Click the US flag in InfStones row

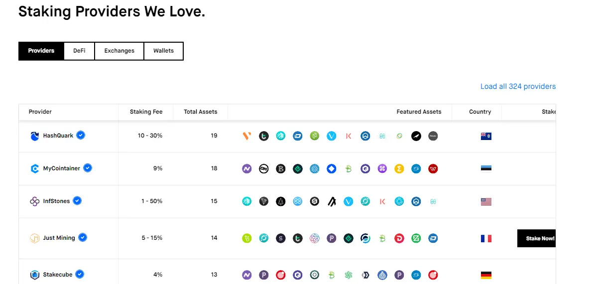(486, 202)
